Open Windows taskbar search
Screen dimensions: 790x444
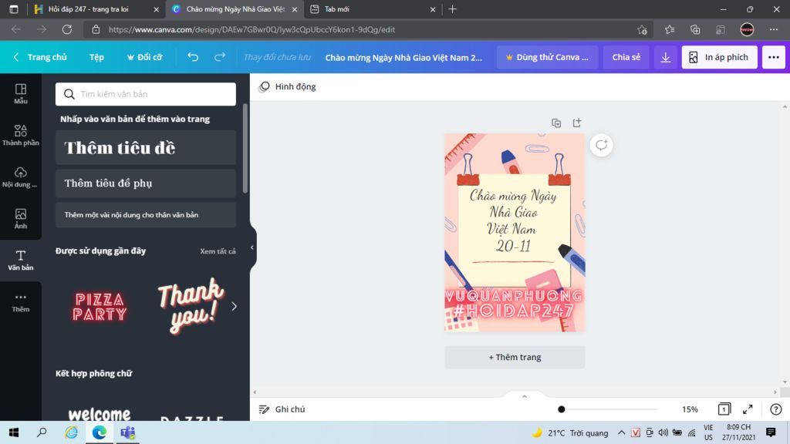[42, 432]
